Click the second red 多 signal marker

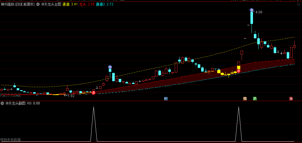tap(239, 71)
